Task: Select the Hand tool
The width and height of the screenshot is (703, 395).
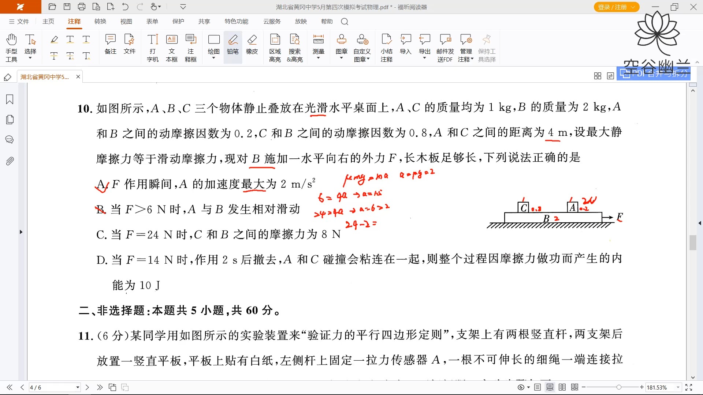Action: tap(11, 48)
